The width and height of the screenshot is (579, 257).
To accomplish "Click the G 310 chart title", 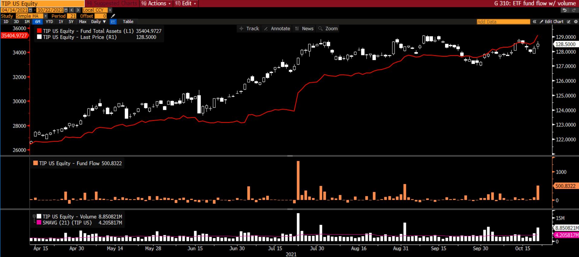I will point(535,3).
